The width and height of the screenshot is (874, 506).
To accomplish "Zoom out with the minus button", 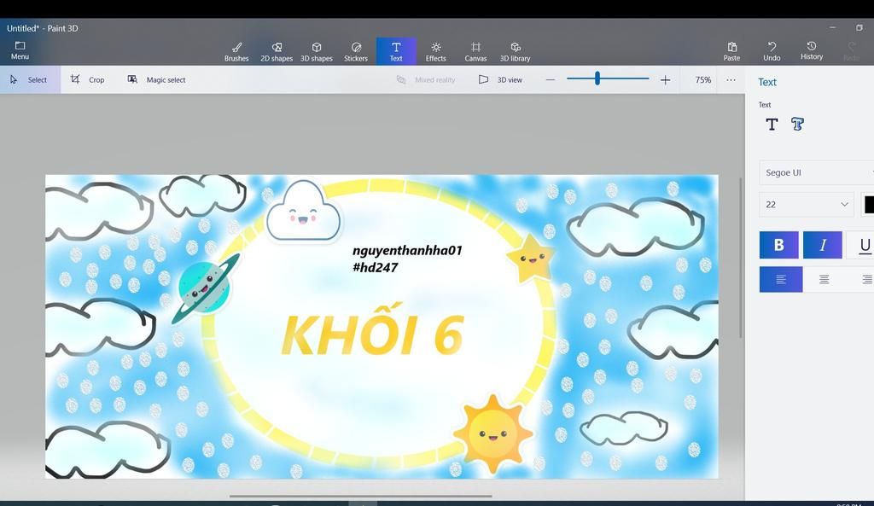I will [x=551, y=79].
